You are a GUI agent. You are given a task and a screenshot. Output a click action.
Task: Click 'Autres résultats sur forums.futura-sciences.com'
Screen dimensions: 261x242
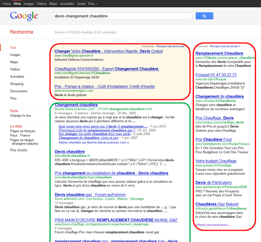pos(94,143)
